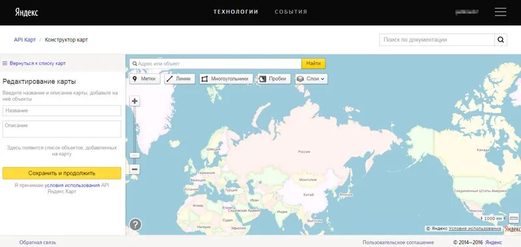Click the Индия label on map

pos(282,211)
